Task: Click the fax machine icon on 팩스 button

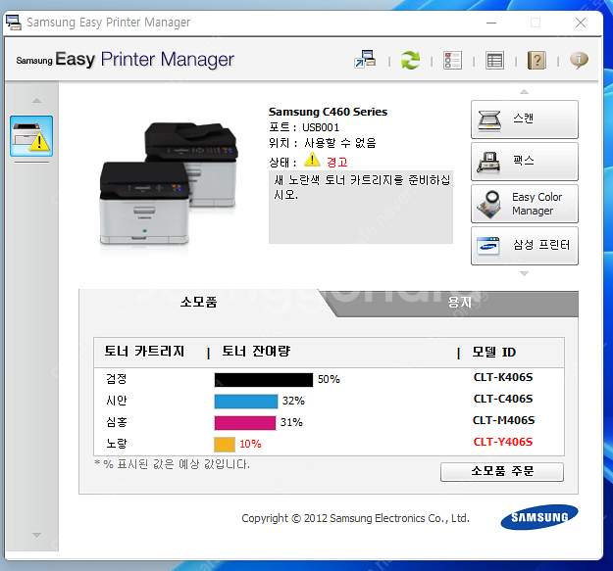Action: pos(488,162)
